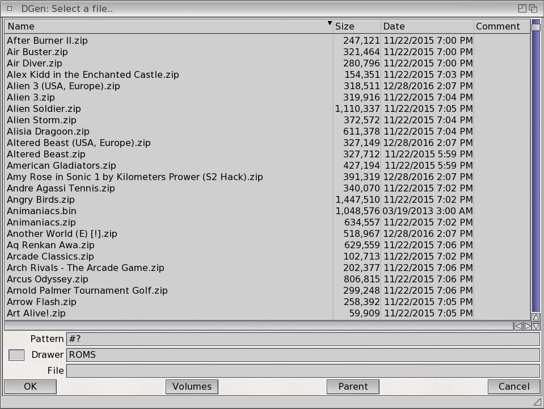
Task: Click the horizontal scroll right arrow
Action: [x=528, y=326]
